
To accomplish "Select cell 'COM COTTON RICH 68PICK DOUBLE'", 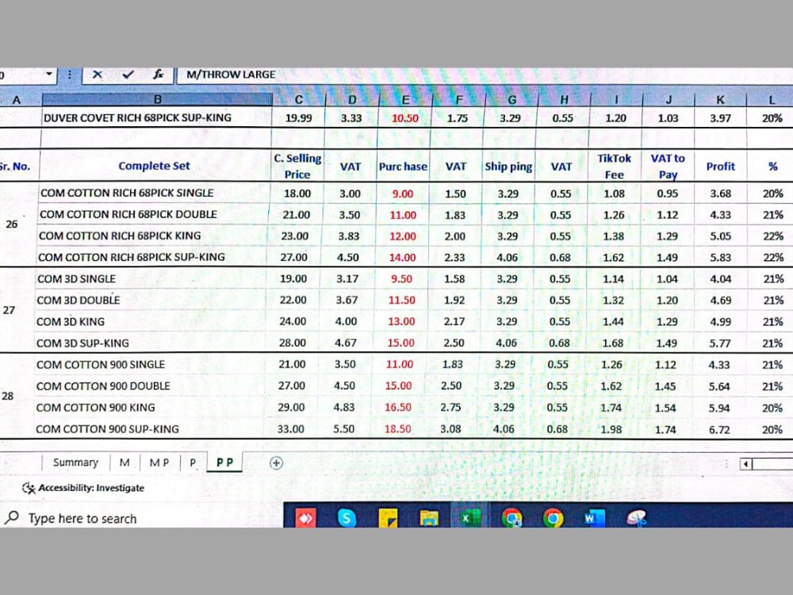I will (x=154, y=214).
